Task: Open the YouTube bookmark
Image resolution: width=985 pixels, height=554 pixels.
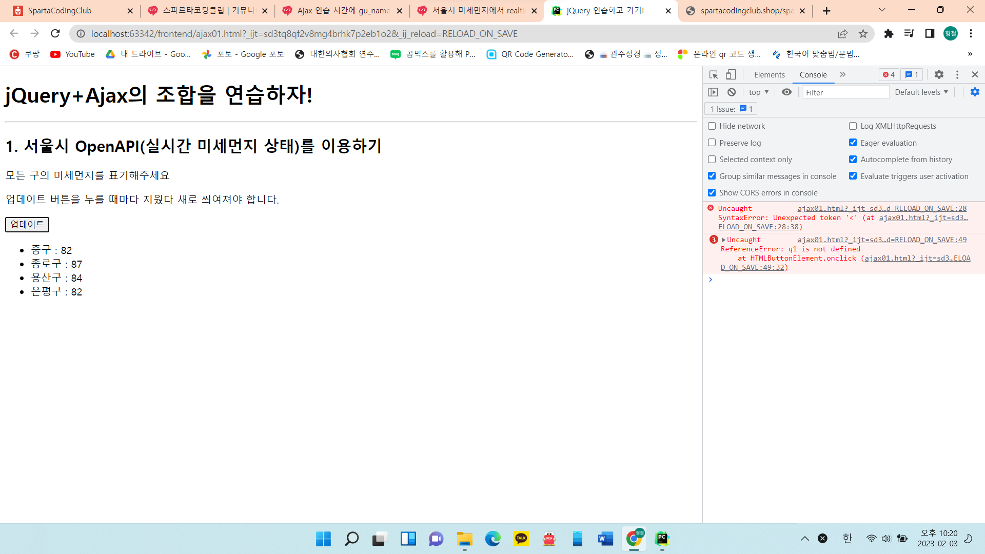Action: click(x=72, y=54)
